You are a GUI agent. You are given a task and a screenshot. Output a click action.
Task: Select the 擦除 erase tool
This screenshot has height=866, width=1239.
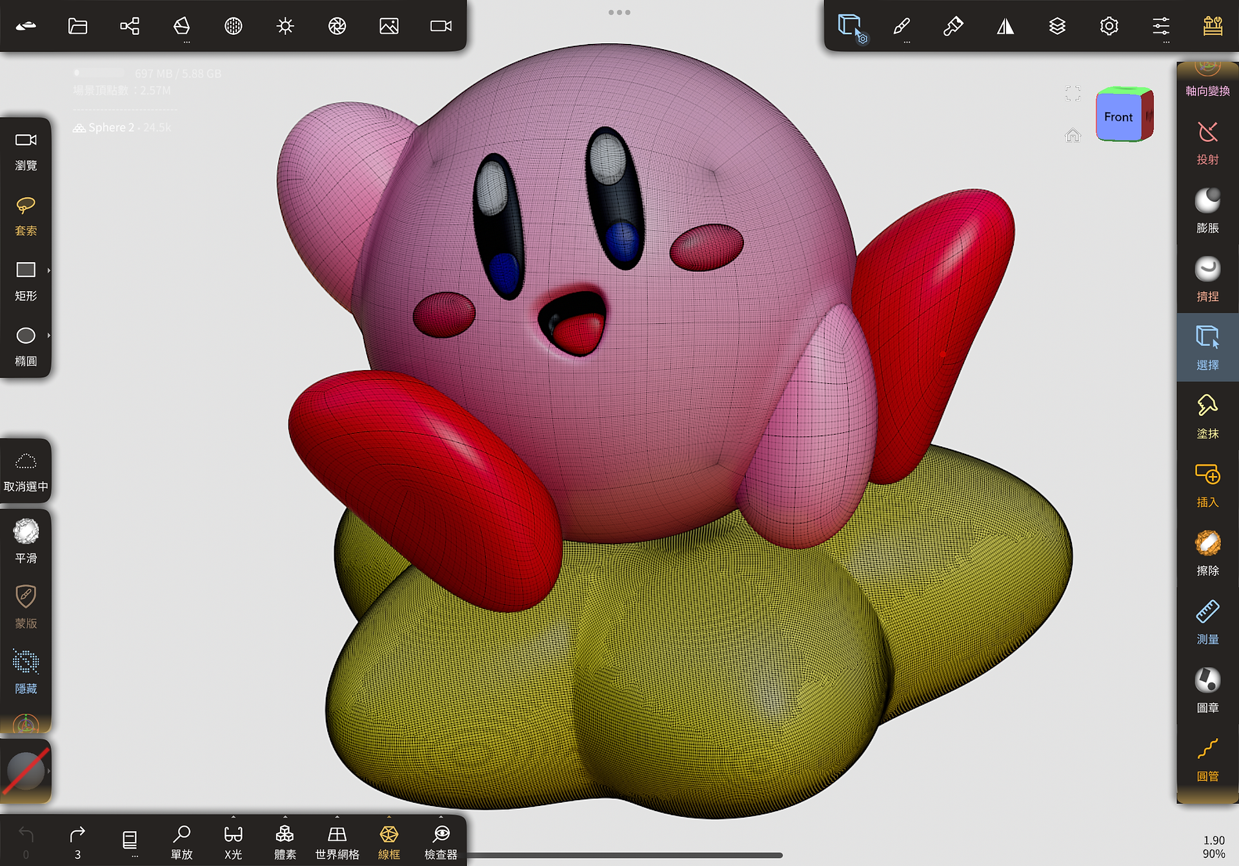[1207, 553]
